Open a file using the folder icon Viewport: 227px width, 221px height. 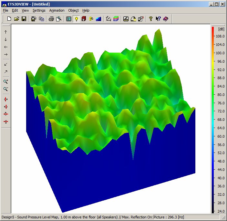pyautogui.click(x=17, y=19)
